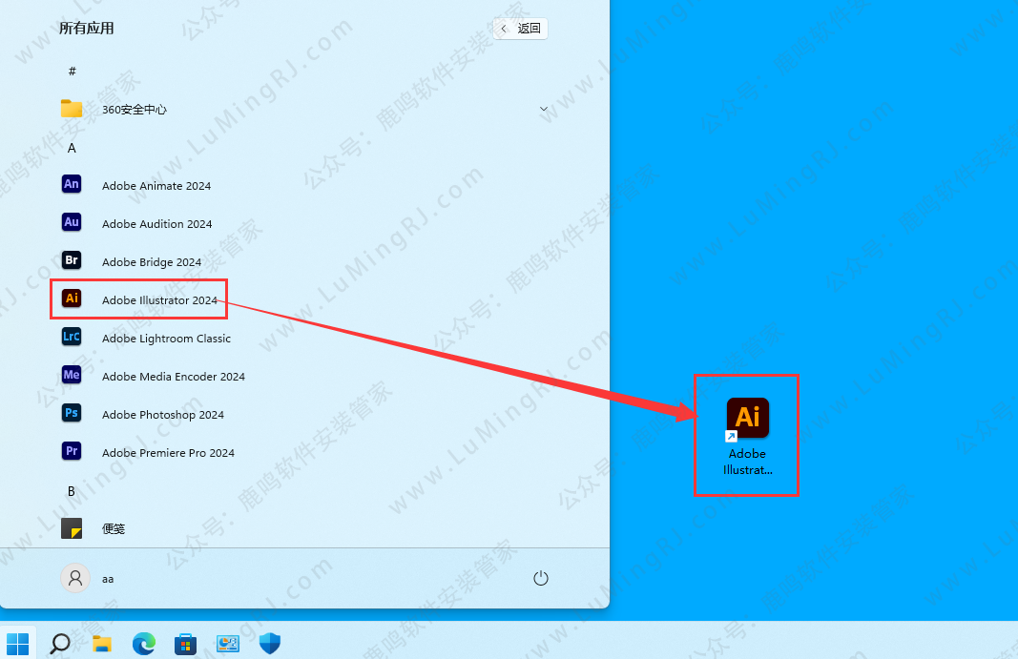The width and height of the screenshot is (1018, 659).
Task: Launch Microsoft Edge from taskbar
Action: tap(143, 644)
